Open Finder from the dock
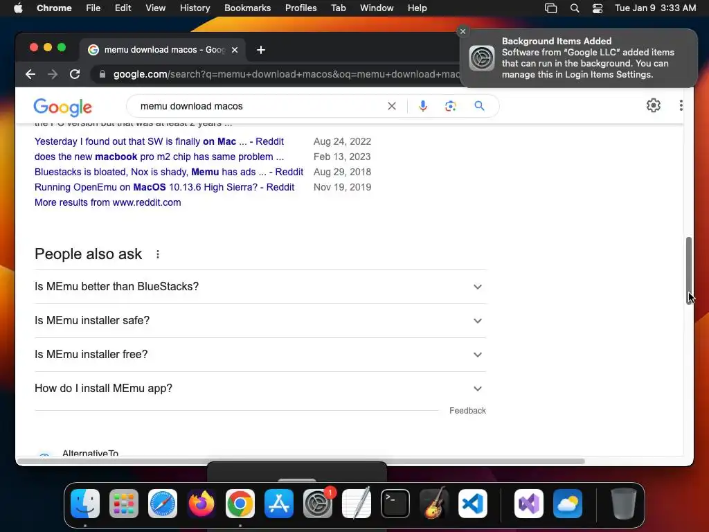This screenshot has width=709, height=532. coord(85,504)
